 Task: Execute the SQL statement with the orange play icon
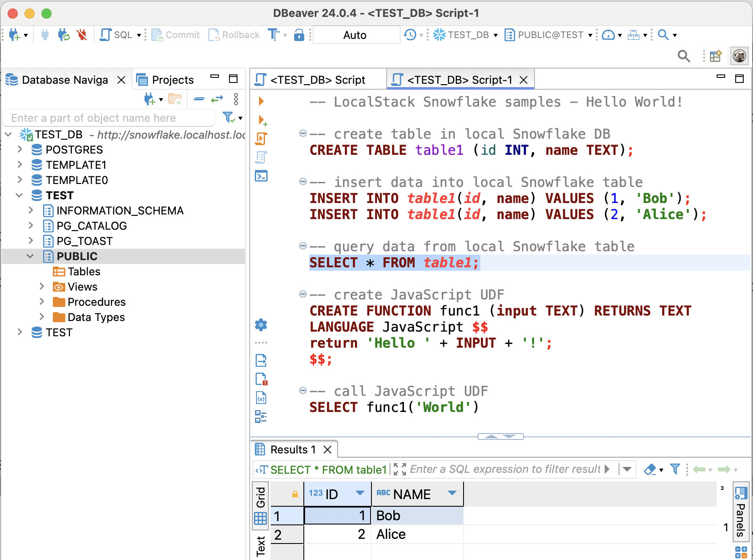click(x=261, y=102)
